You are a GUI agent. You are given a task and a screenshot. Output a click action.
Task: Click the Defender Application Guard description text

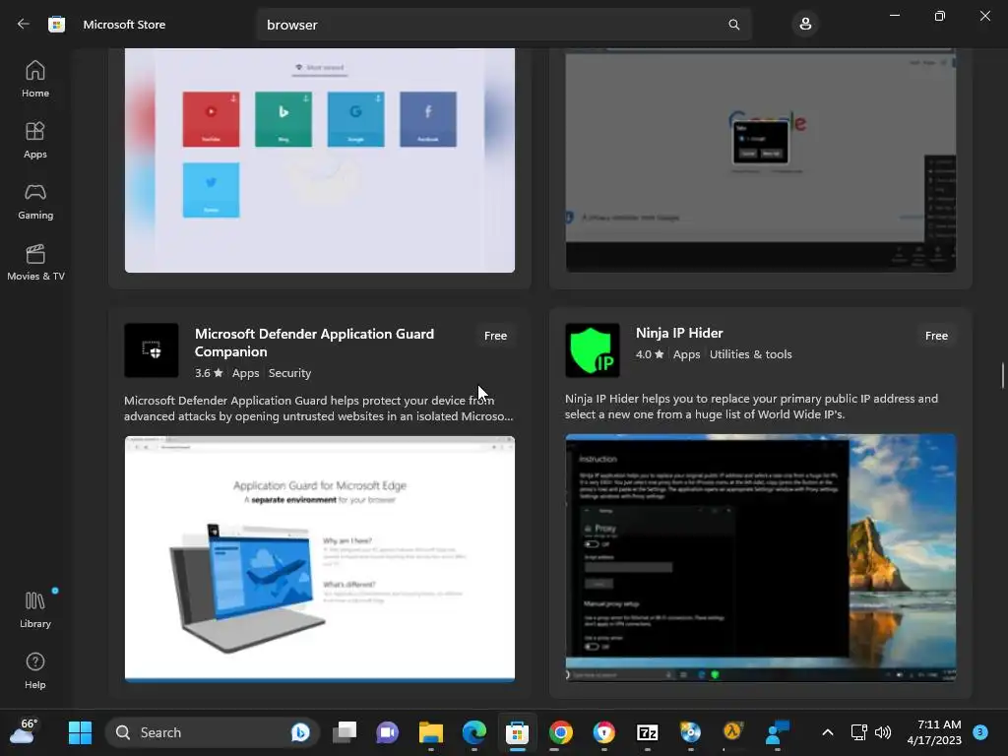tap(319, 409)
